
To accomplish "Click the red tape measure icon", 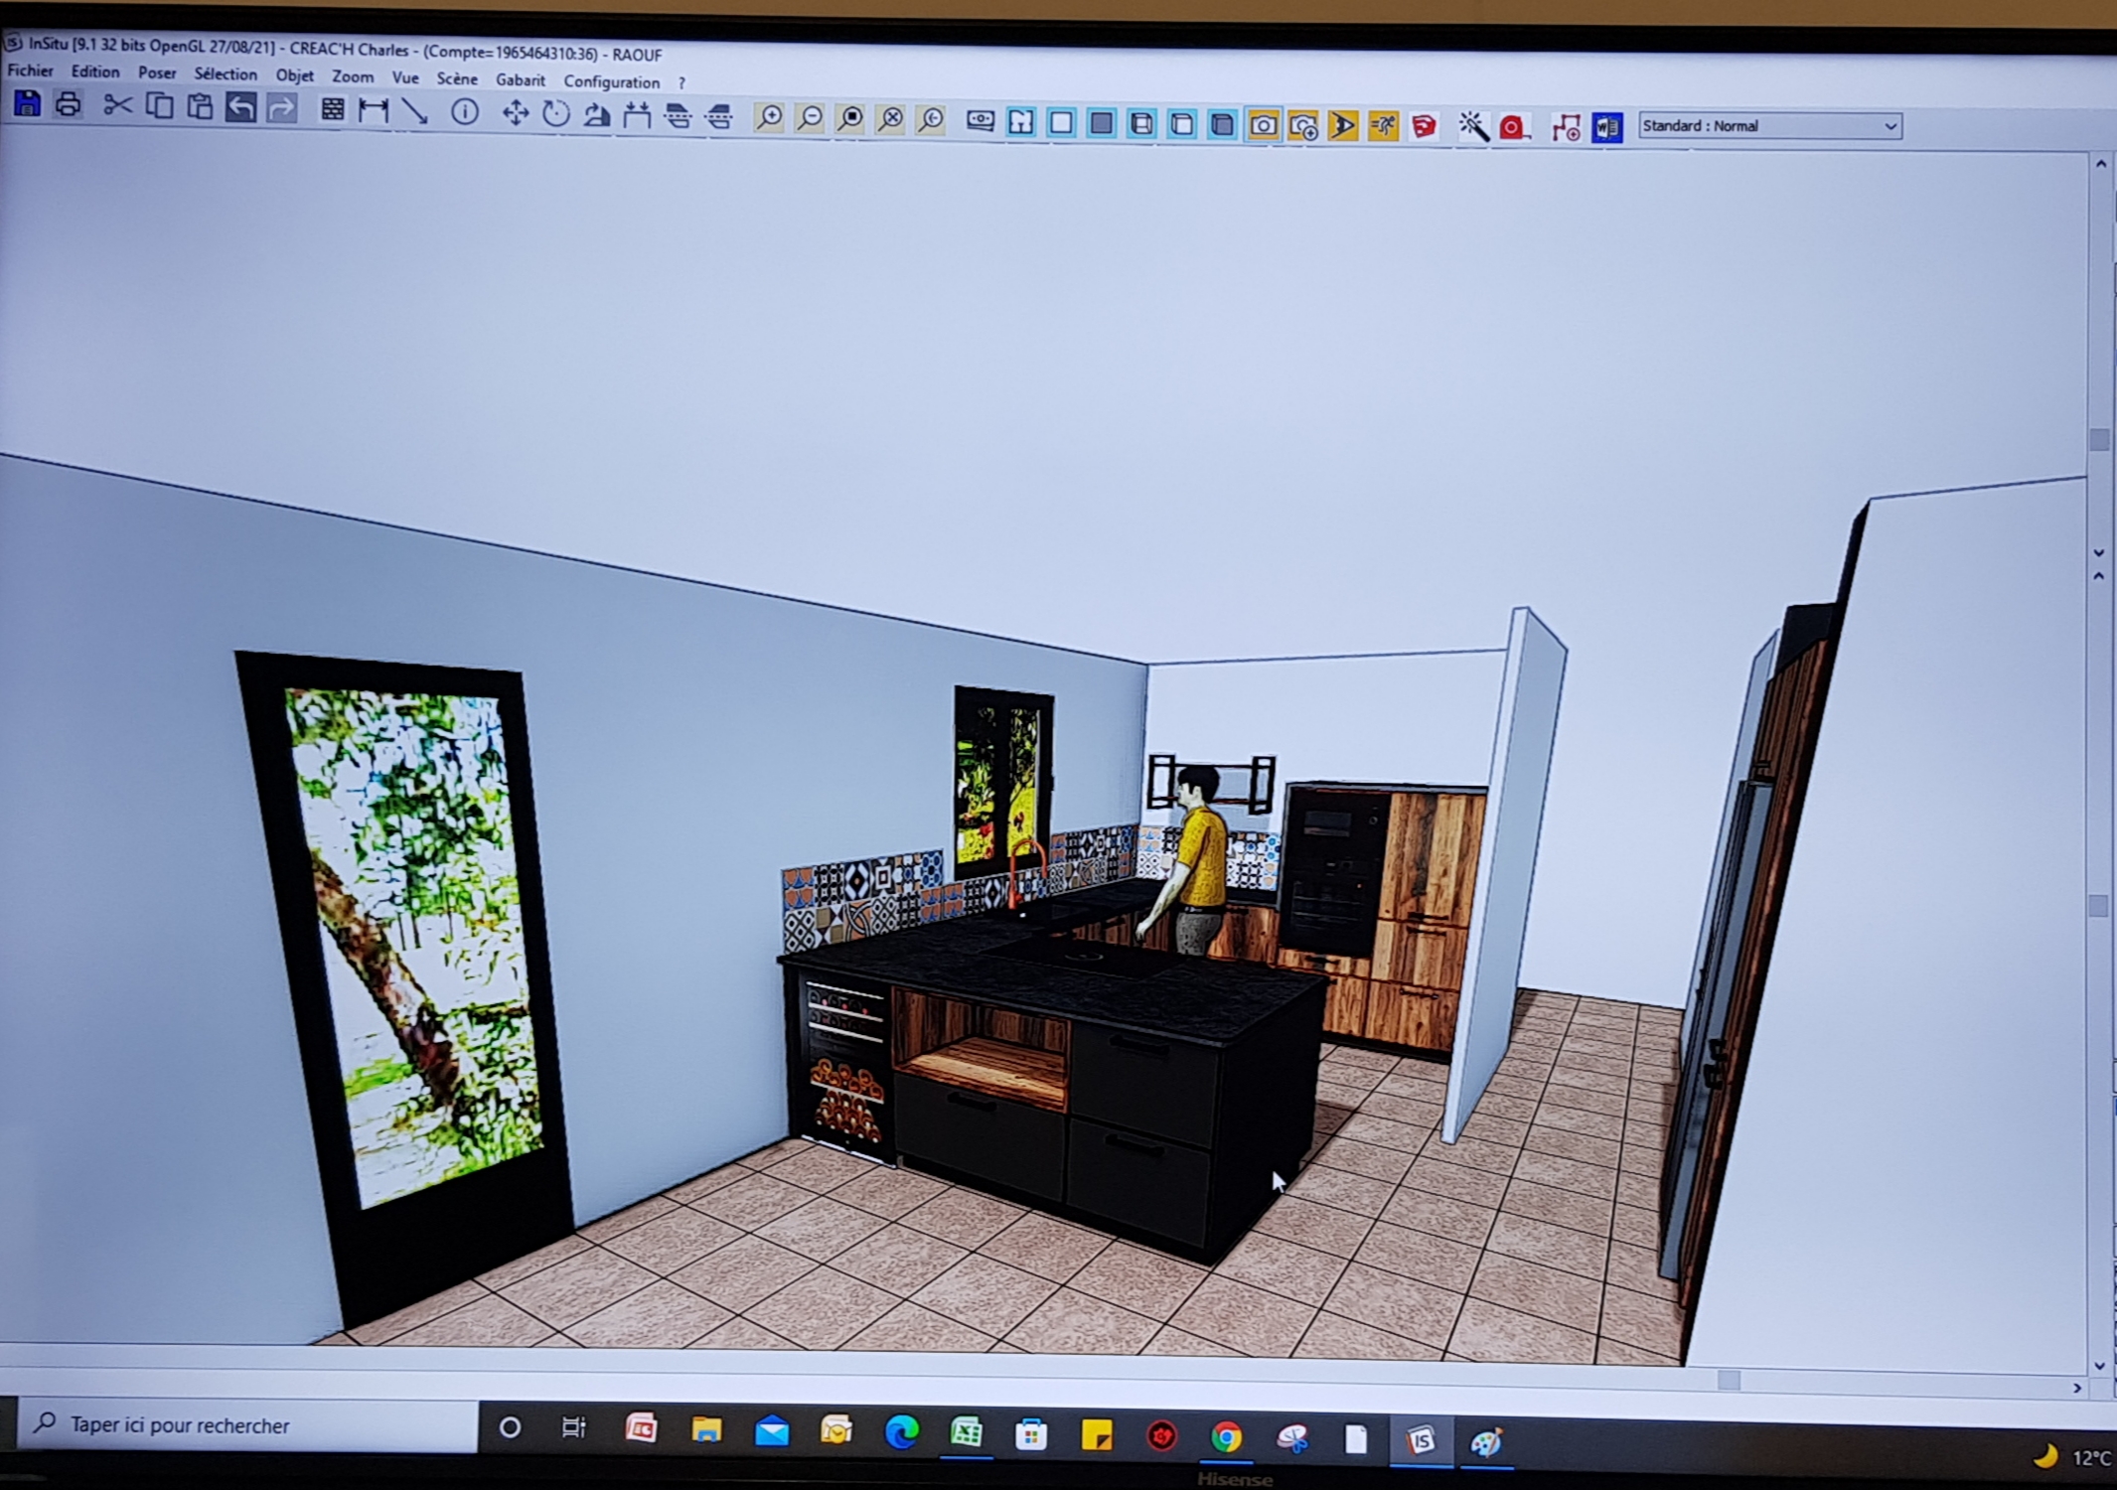I will (x=1514, y=127).
